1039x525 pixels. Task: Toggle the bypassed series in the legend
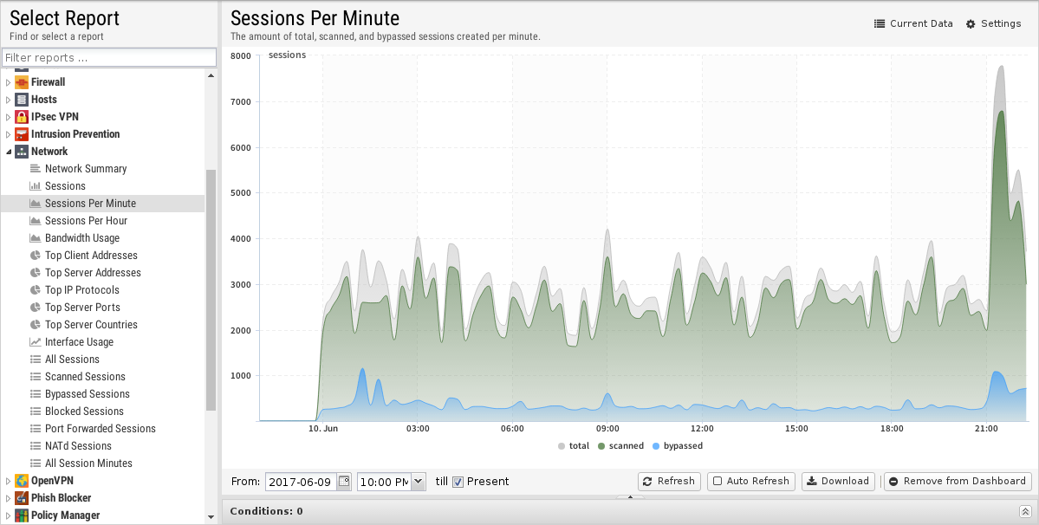(677, 446)
